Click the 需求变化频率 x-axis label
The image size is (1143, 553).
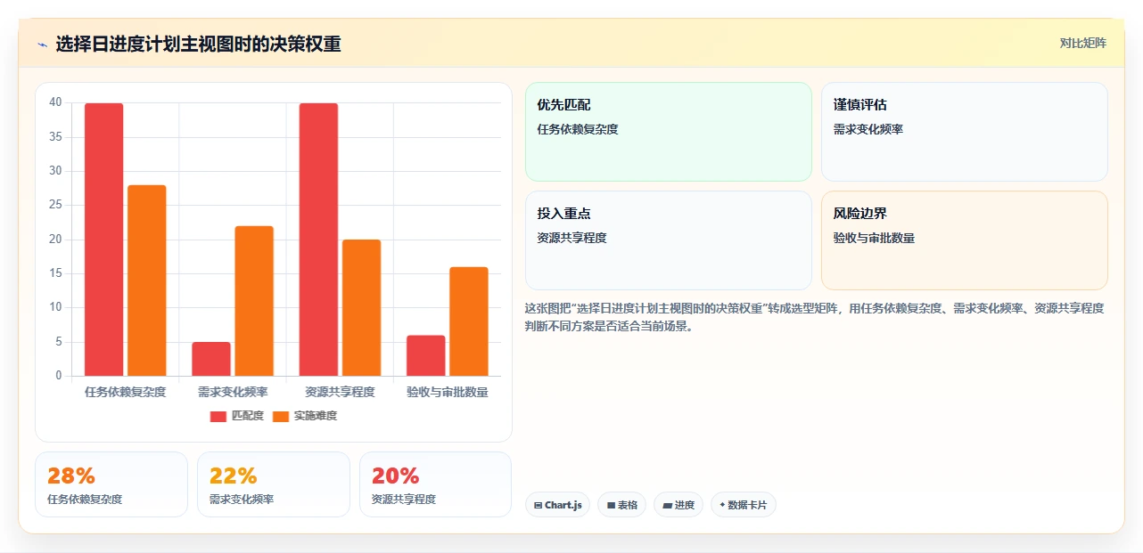click(233, 392)
